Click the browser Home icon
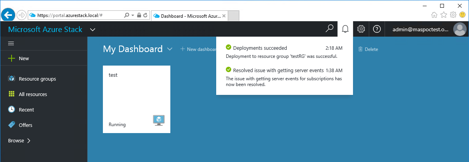469x162 pixels. [x=434, y=15]
